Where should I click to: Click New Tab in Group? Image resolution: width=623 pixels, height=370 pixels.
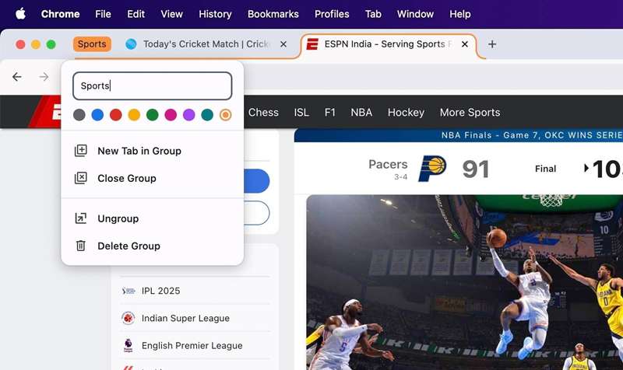click(152, 151)
